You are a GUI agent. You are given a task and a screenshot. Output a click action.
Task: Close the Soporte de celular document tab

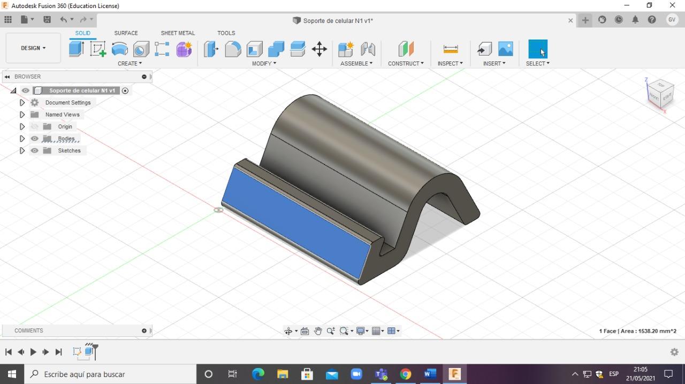click(x=570, y=20)
